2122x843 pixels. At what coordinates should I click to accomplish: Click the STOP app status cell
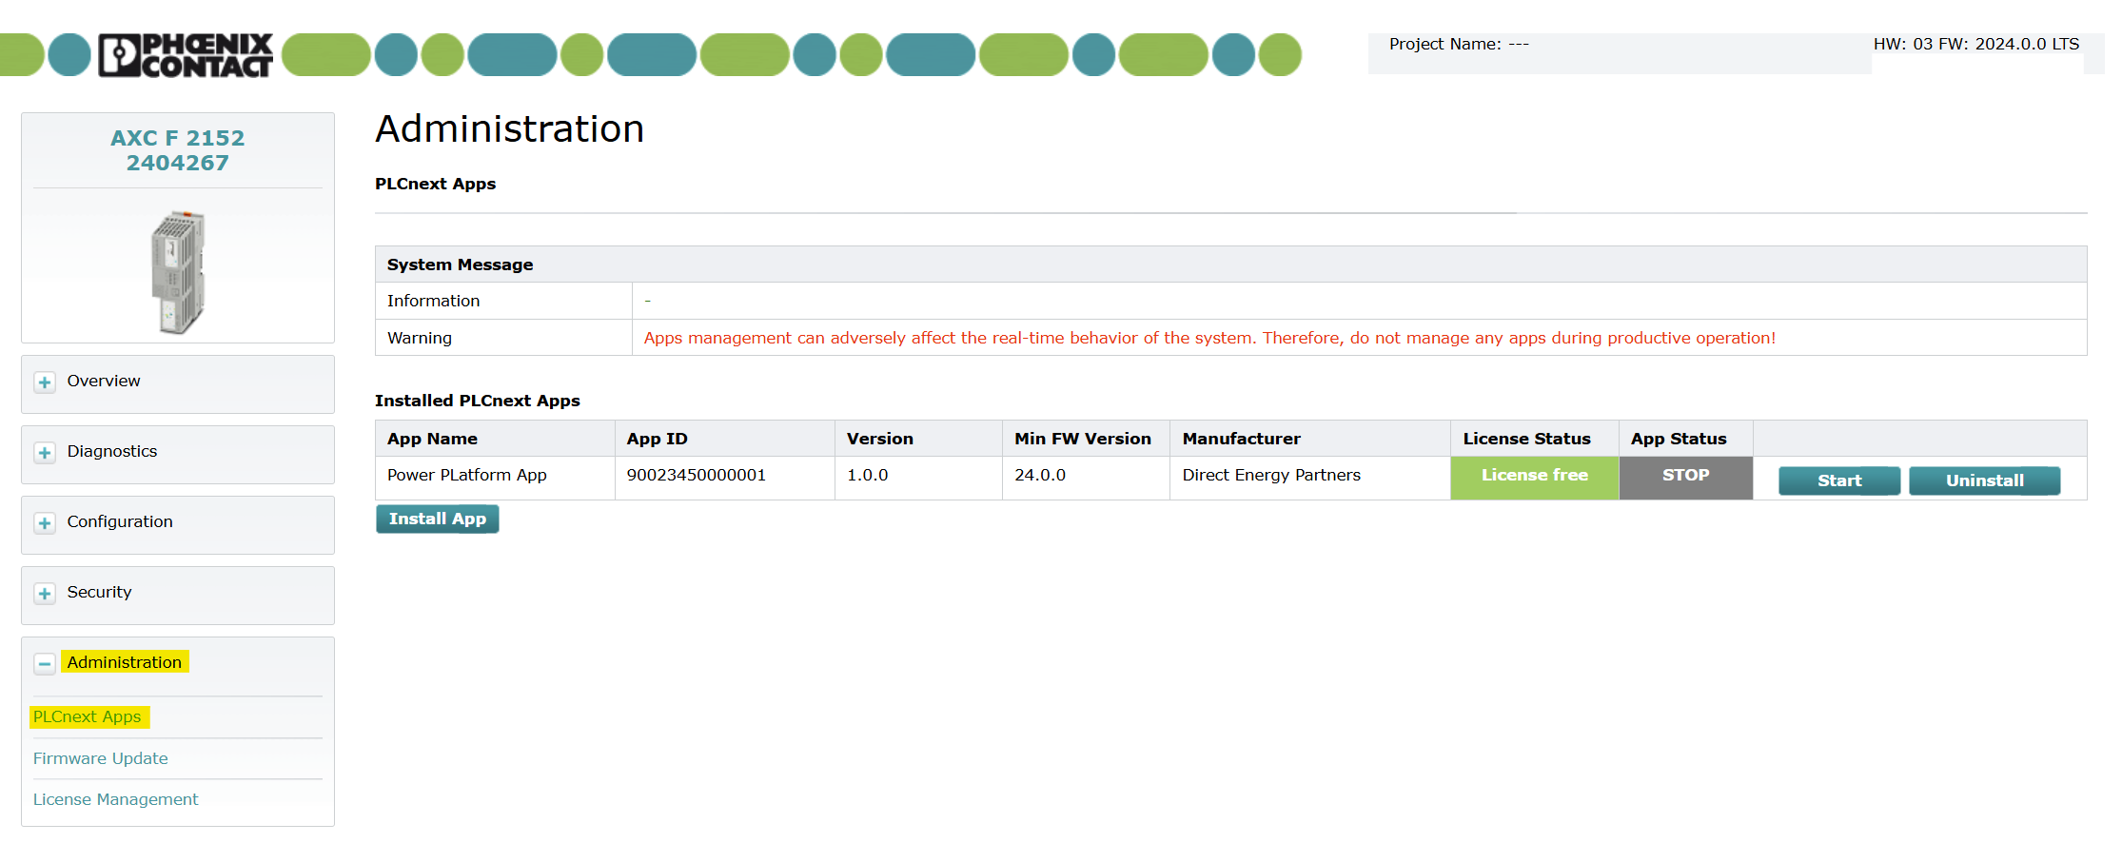(1686, 478)
